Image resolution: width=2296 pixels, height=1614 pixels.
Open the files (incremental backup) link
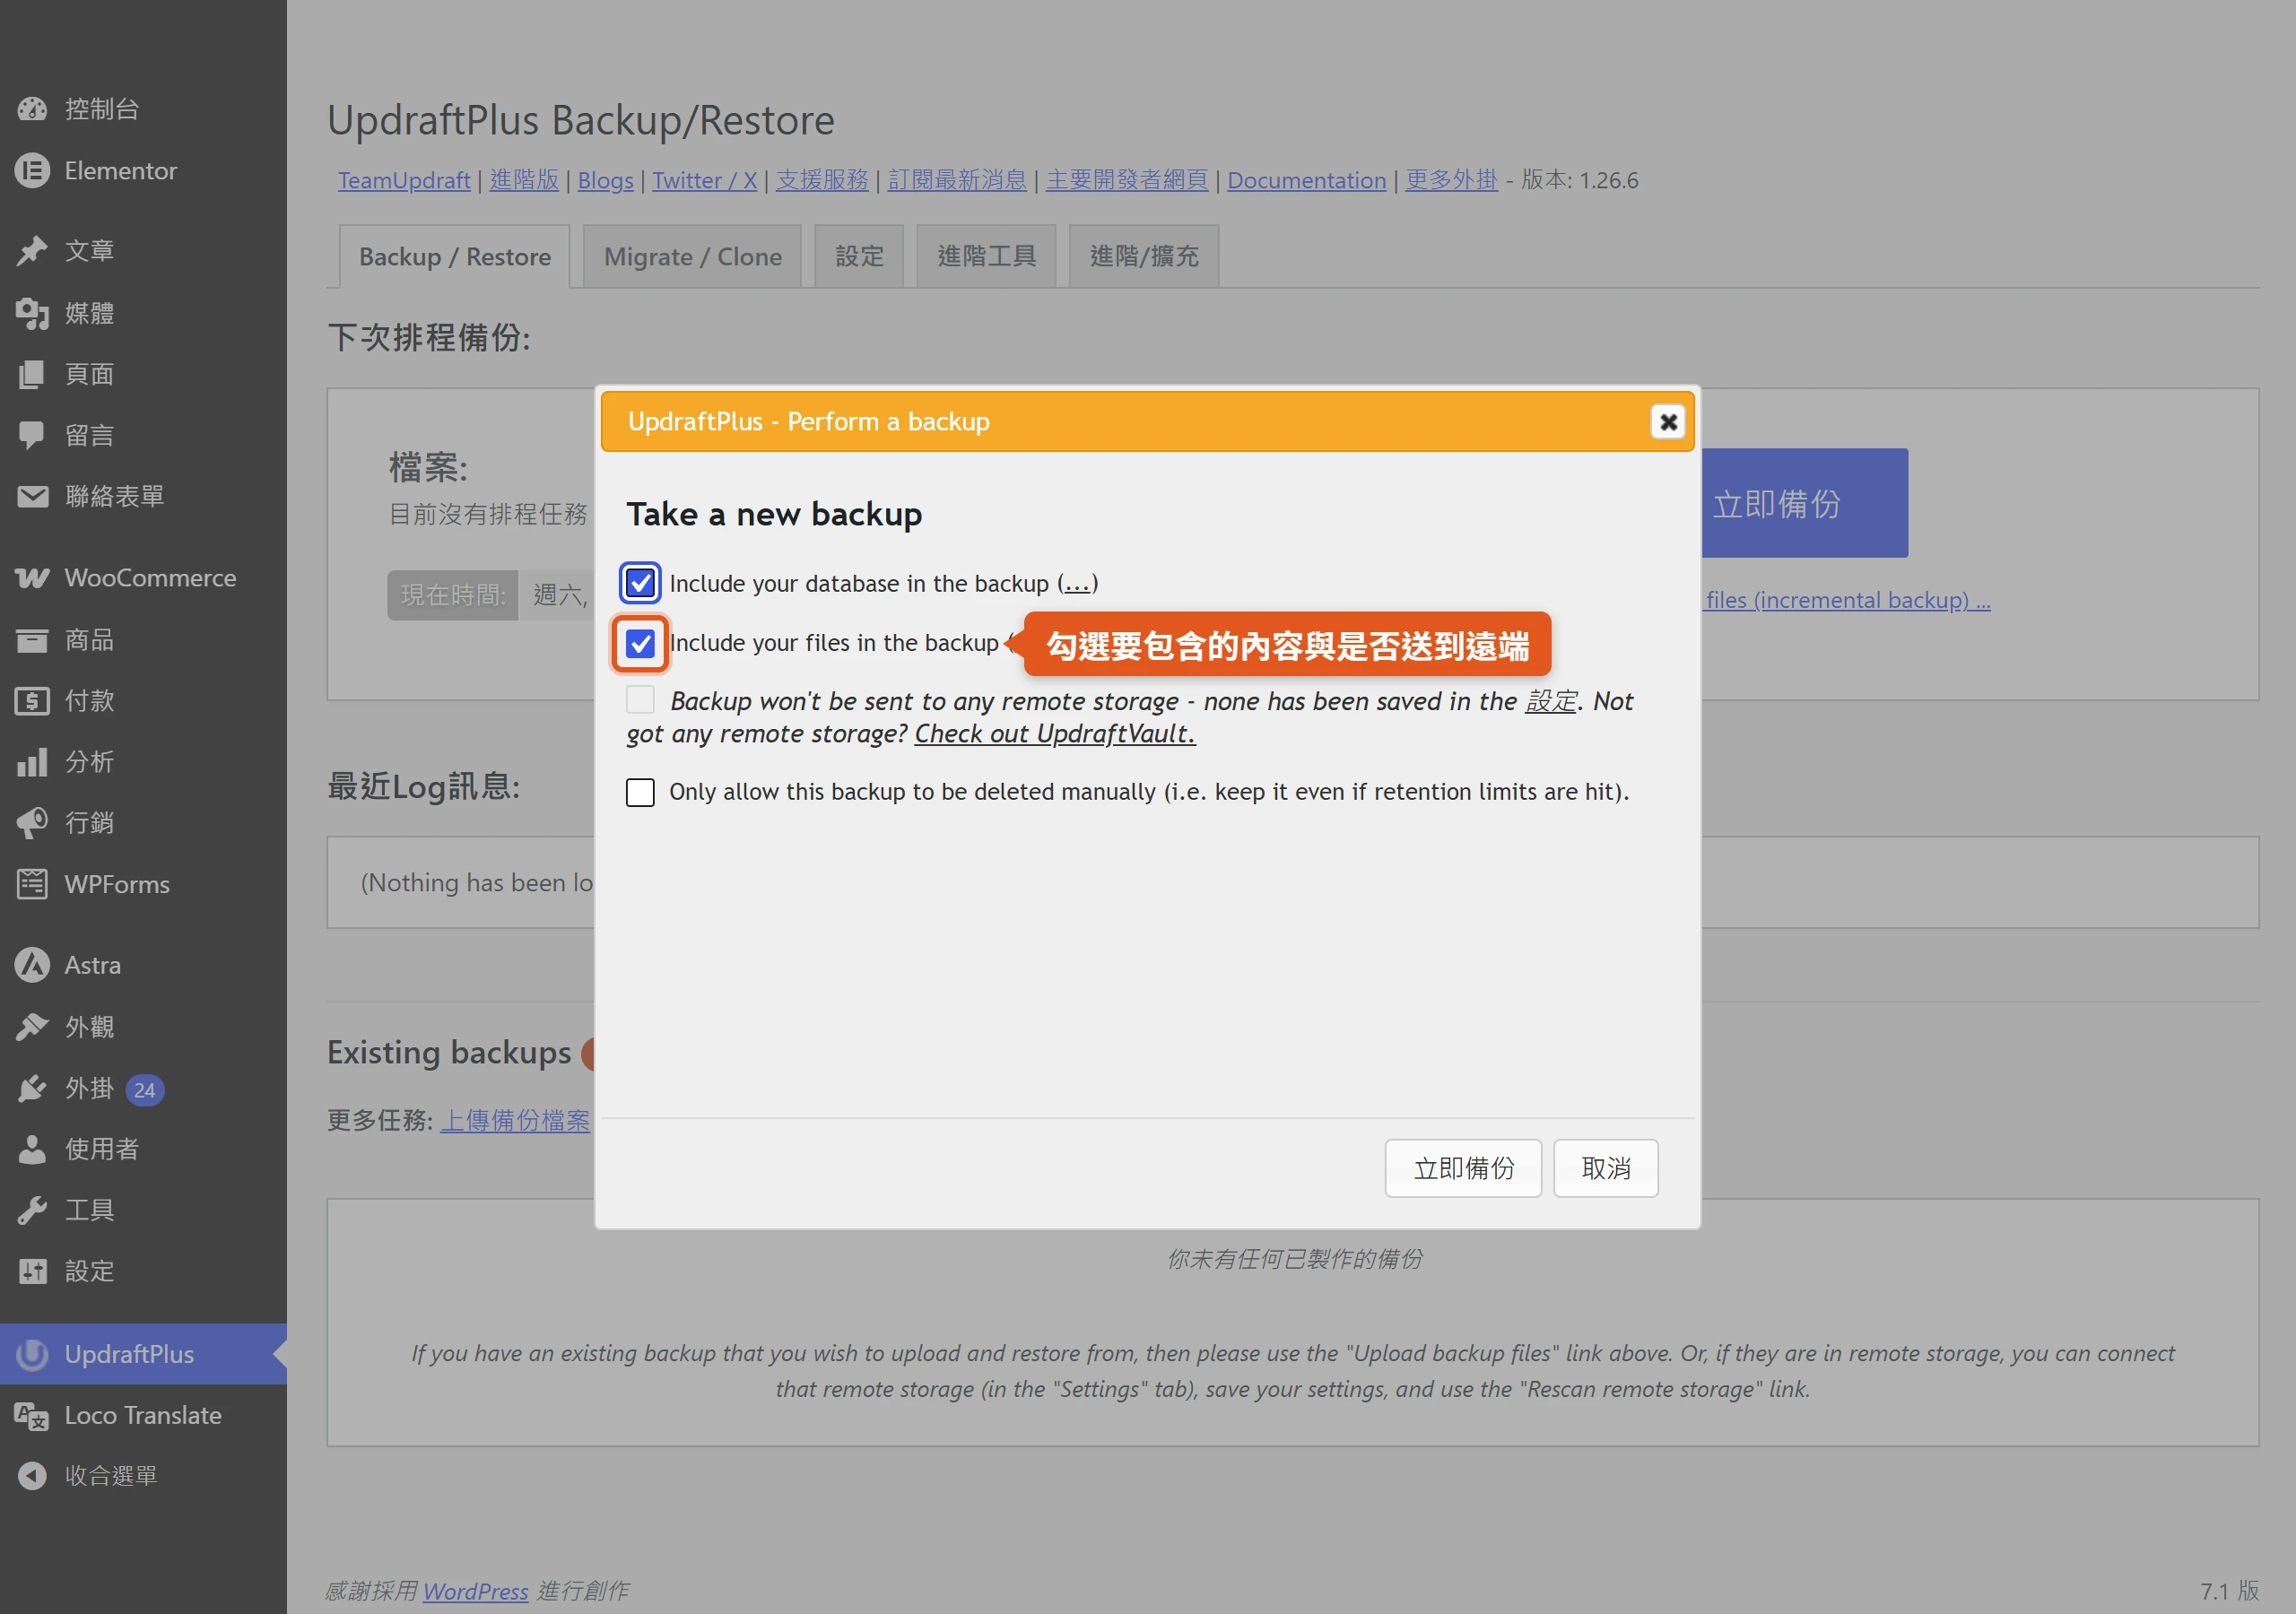tap(1847, 600)
